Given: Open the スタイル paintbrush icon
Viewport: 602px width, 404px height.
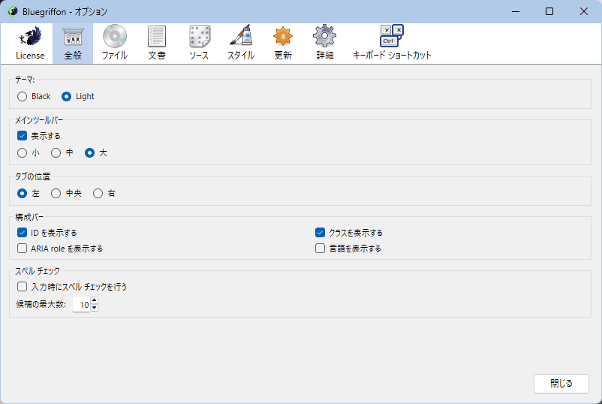Looking at the screenshot, I should [x=241, y=37].
